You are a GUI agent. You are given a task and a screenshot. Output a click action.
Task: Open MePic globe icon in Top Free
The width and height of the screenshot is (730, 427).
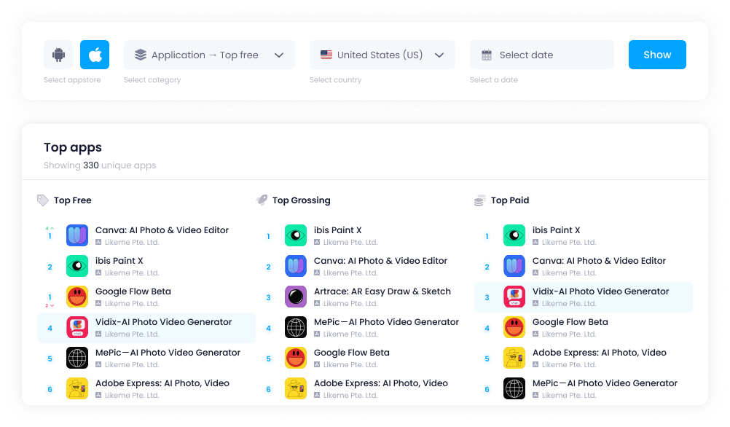tap(77, 358)
